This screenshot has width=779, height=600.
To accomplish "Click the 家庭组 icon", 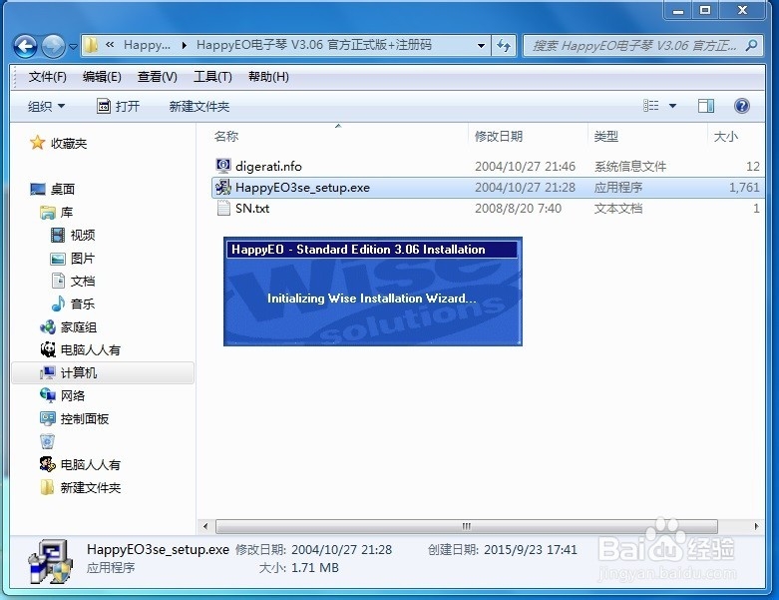I will [x=48, y=327].
